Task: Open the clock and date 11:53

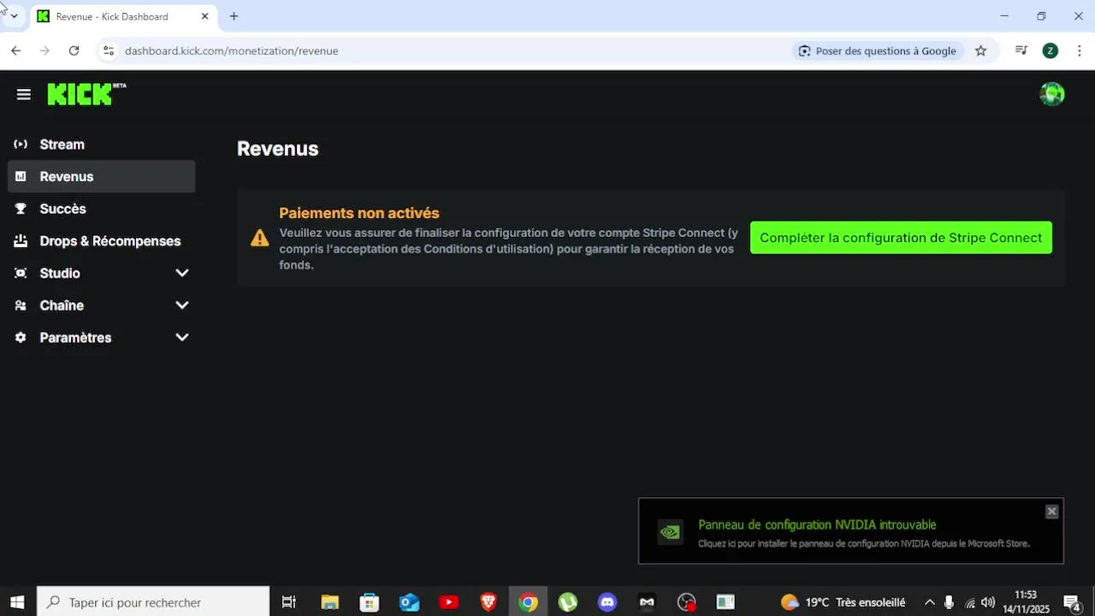Action: click(x=1026, y=602)
